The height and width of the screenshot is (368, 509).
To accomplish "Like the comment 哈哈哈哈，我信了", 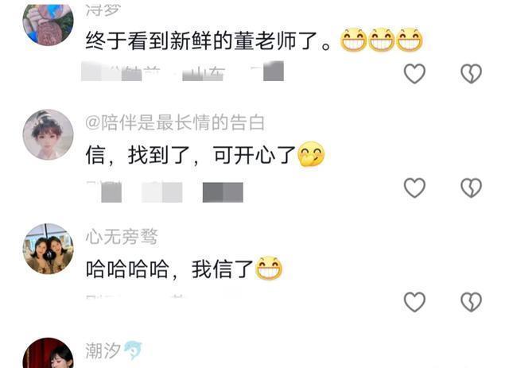I will click(x=414, y=302).
